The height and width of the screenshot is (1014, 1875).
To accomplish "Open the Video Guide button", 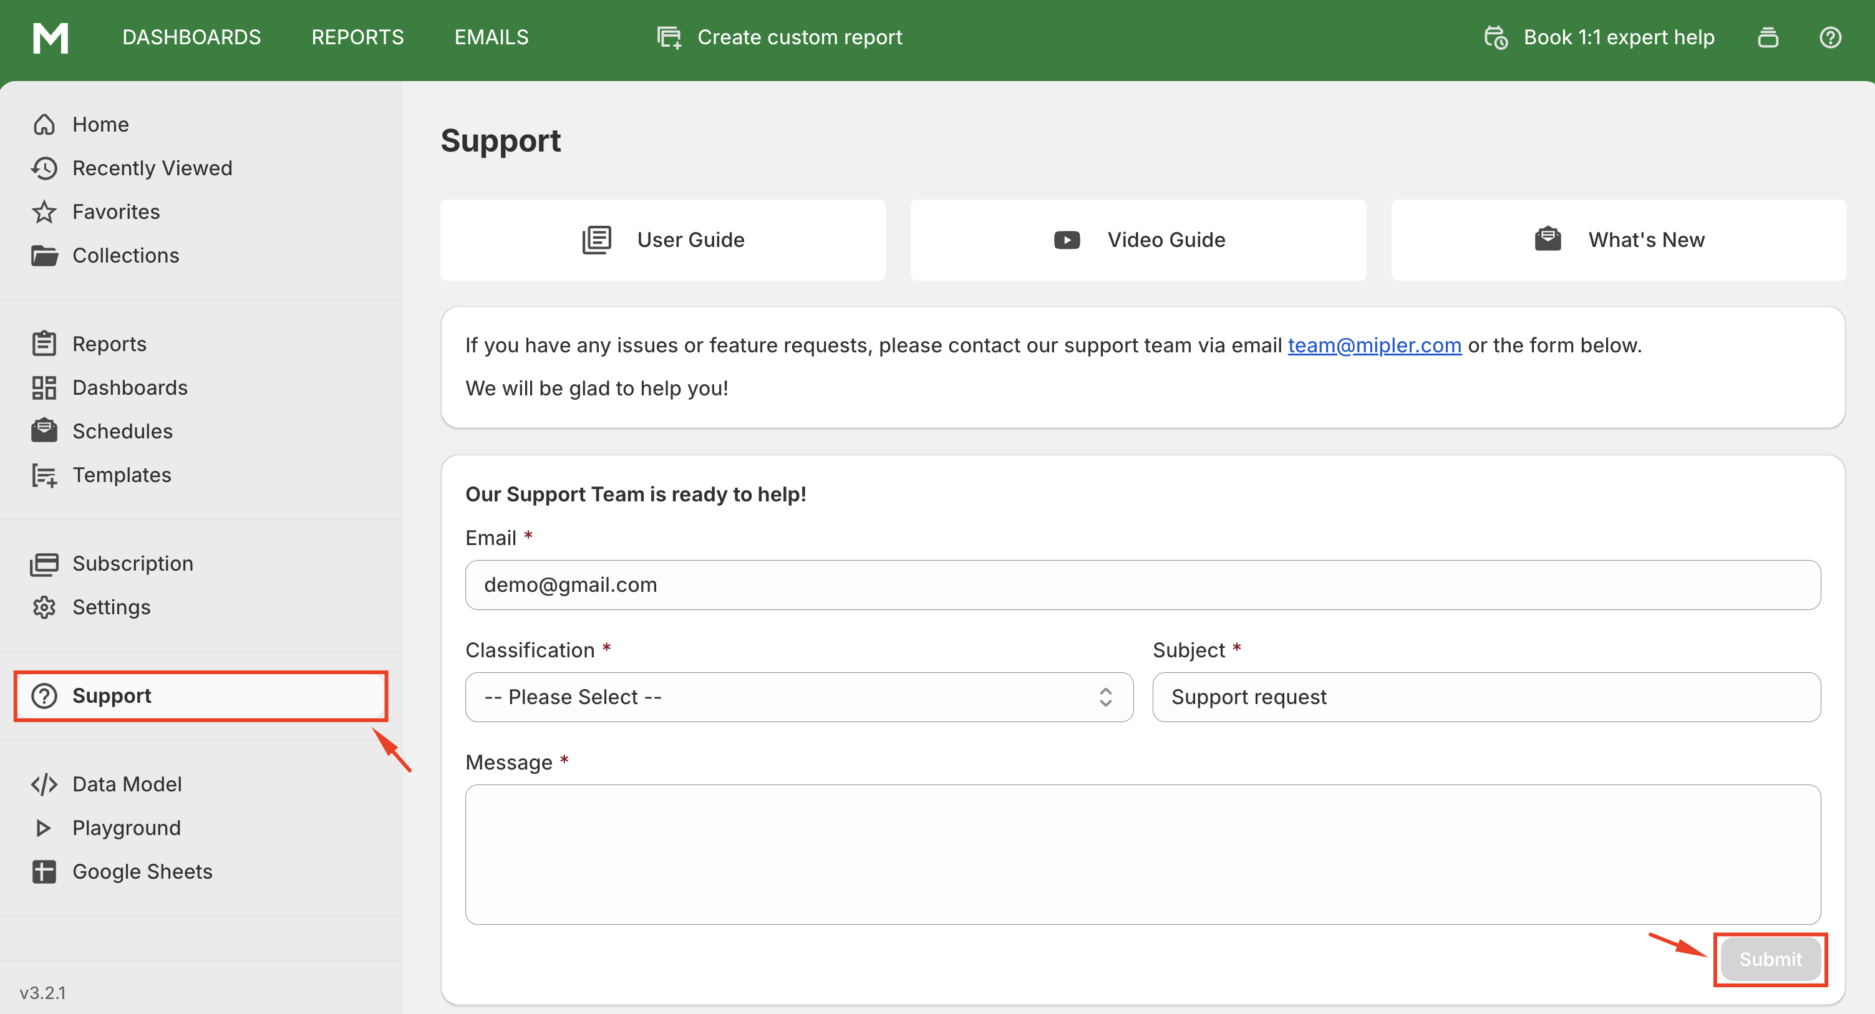I will click(1138, 240).
